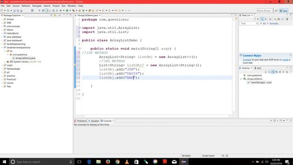Click the Save All toolbar icon
The width and height of the screenshot is (293, 165).
(18, 11)
